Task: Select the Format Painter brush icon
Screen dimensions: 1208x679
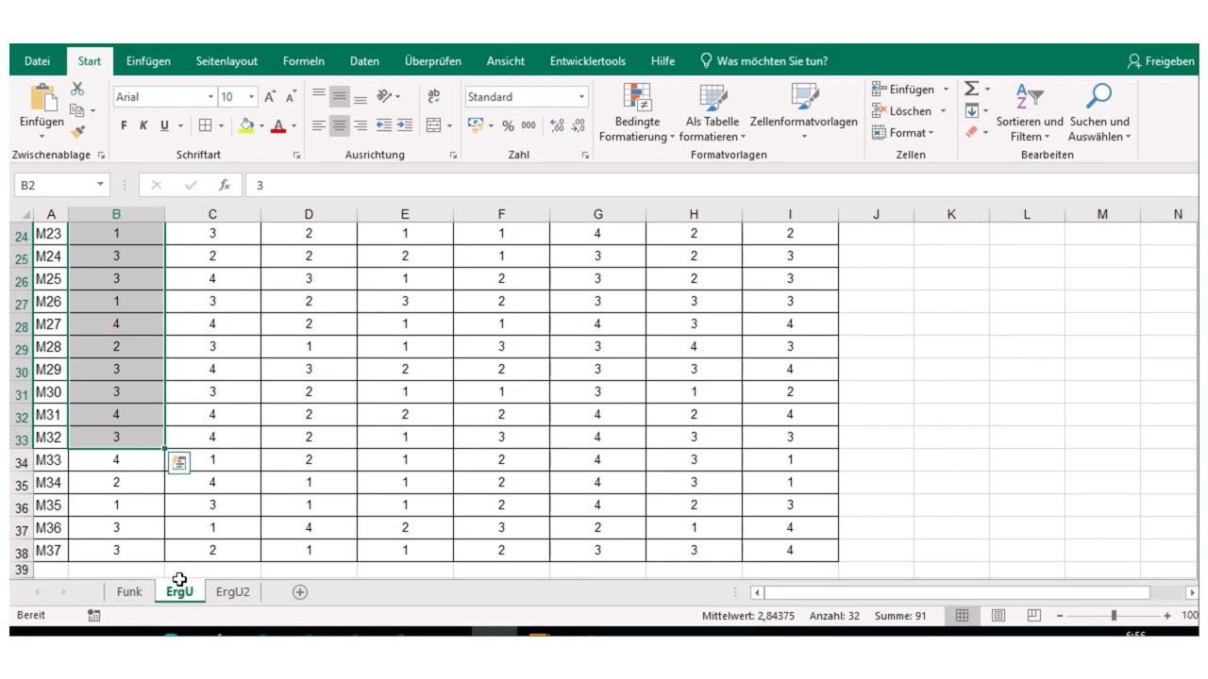Action: pos(77,132)
